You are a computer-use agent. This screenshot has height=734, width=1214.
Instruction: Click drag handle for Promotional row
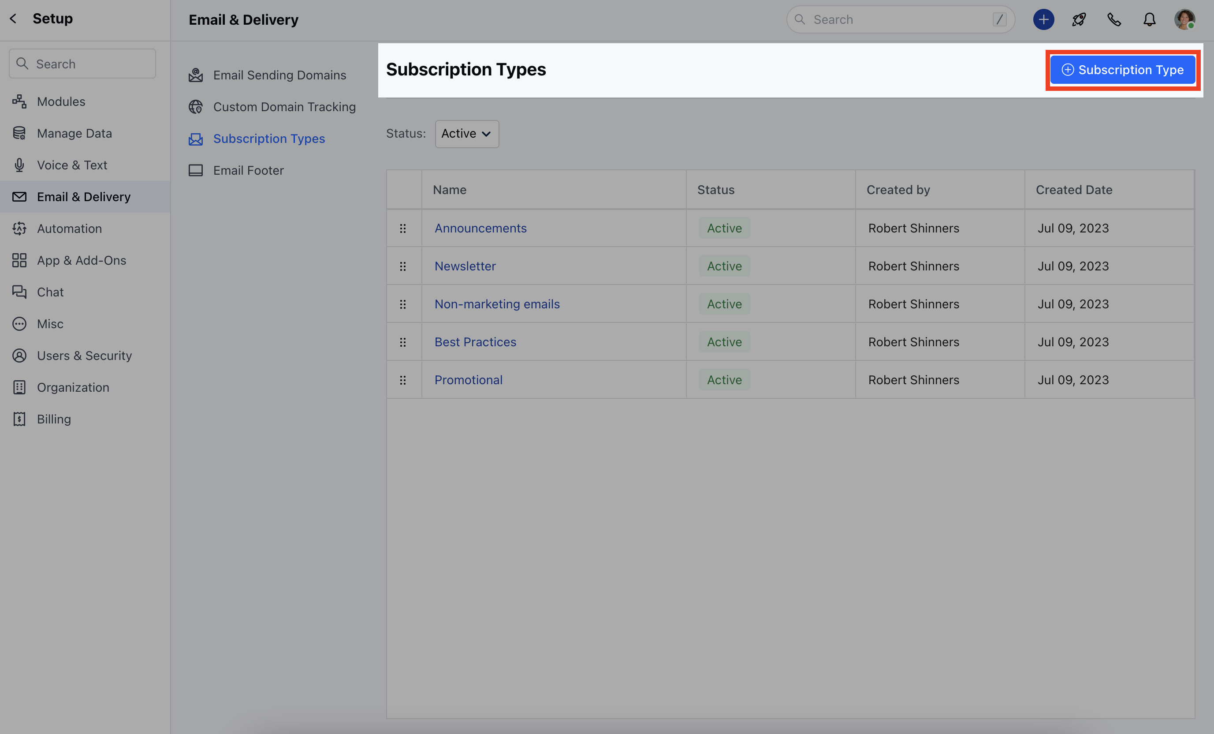click(x=402, y=380)
